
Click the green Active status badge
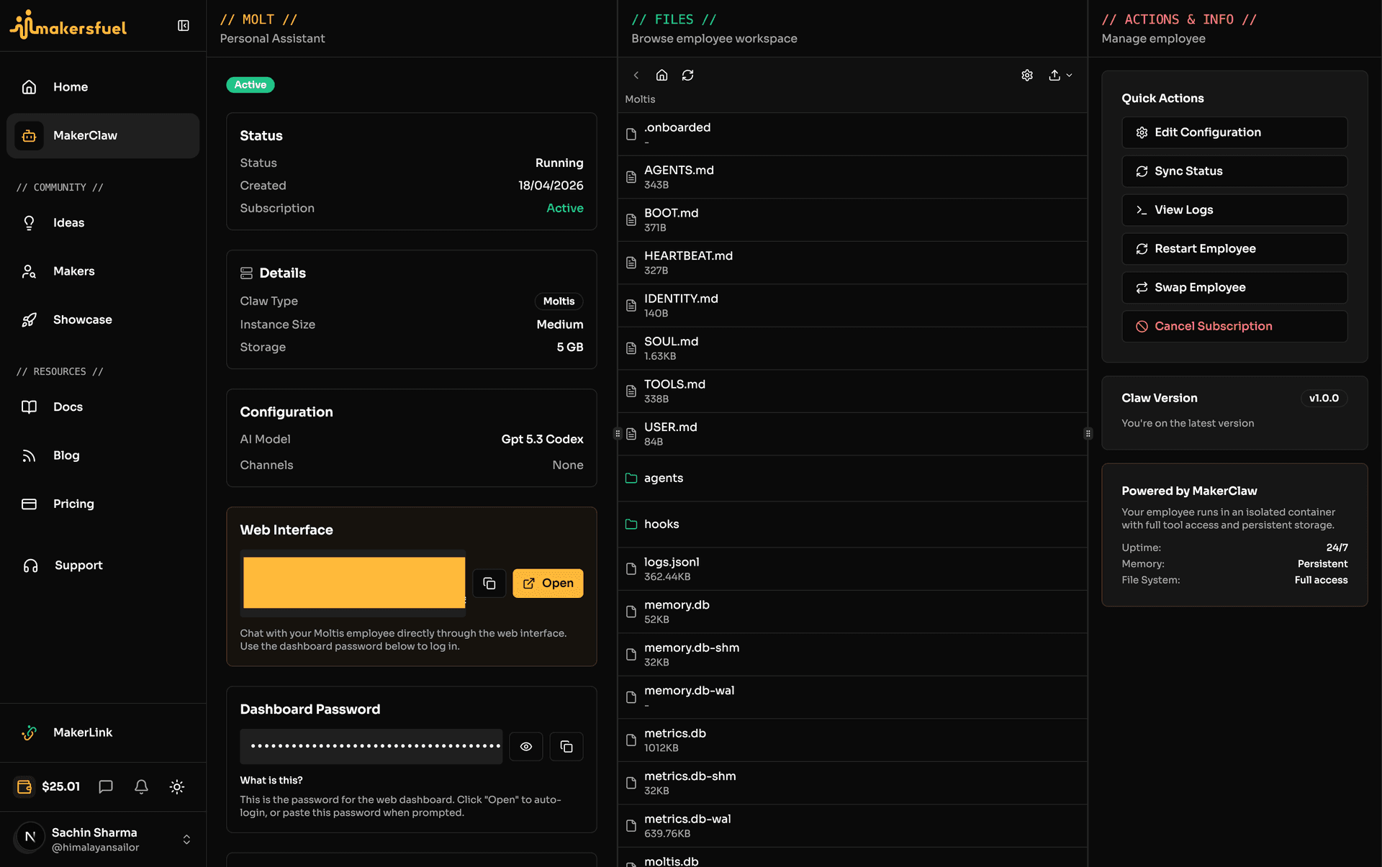[x=250, y=85]
